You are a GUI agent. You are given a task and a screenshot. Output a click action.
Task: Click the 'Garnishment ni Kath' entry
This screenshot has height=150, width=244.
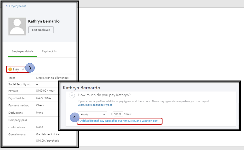tap(49, 134)
